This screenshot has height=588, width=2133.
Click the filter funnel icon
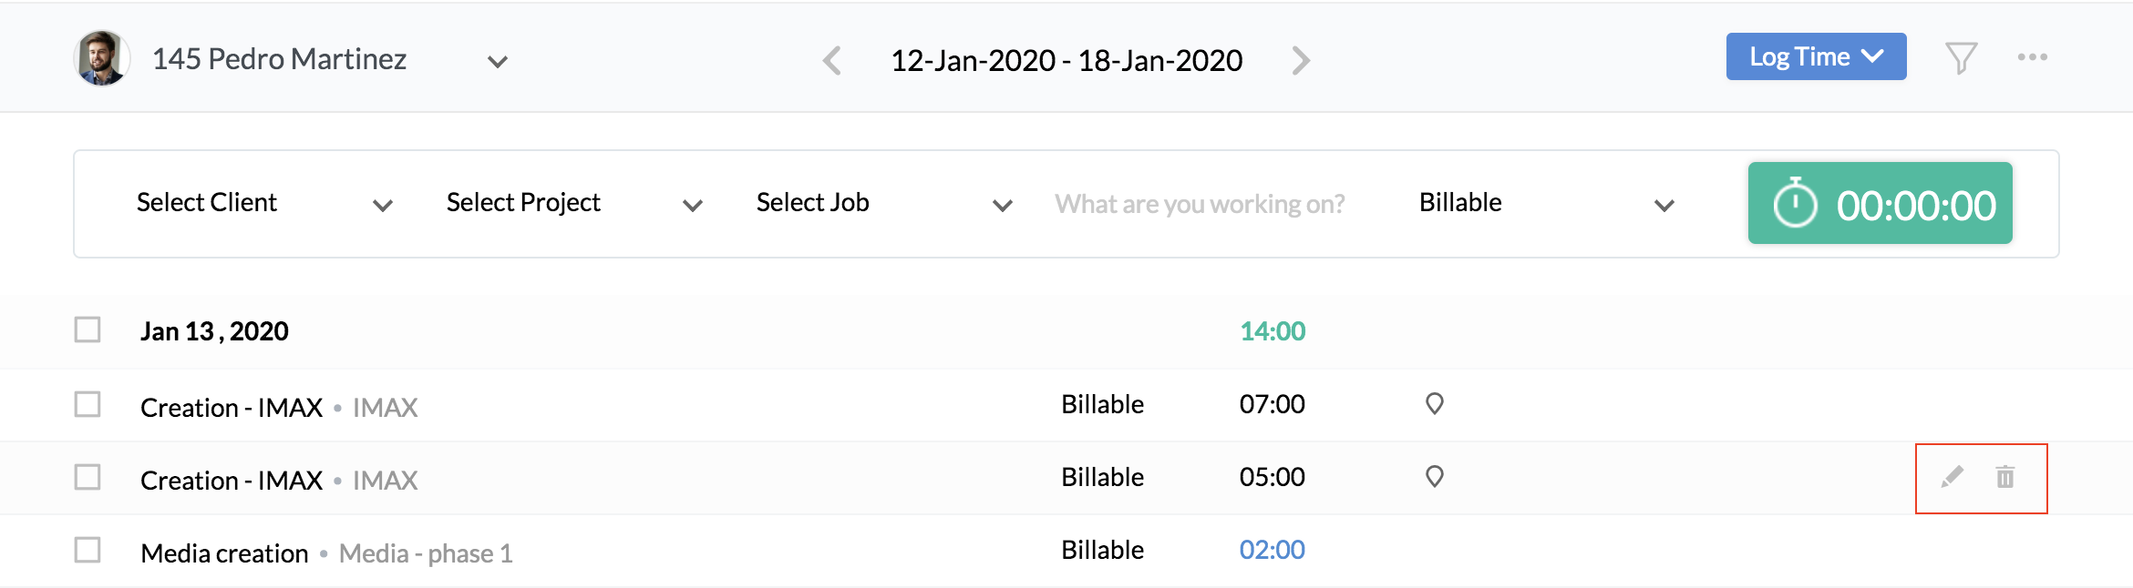(1961, 58)
